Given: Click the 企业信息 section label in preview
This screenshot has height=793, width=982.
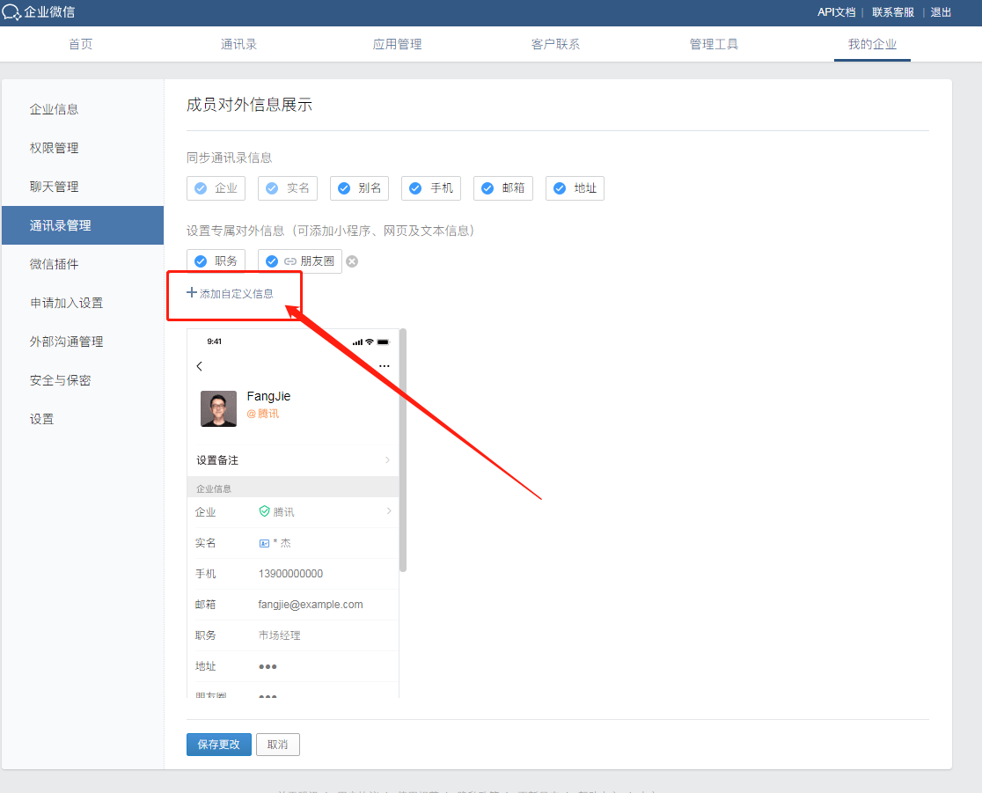Looking at the screenshot, I should (x=214, y=488).
